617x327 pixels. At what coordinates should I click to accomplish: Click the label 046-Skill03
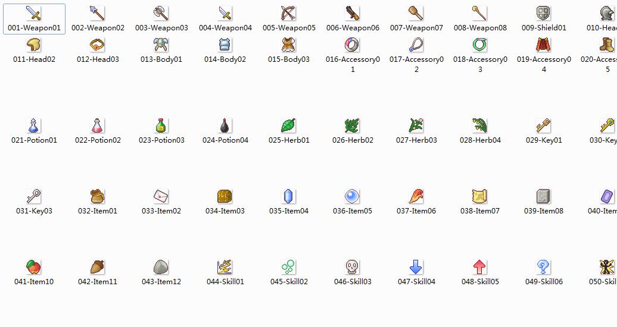(353, 282)
